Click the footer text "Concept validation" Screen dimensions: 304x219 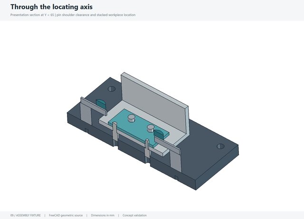click(134, 215)
